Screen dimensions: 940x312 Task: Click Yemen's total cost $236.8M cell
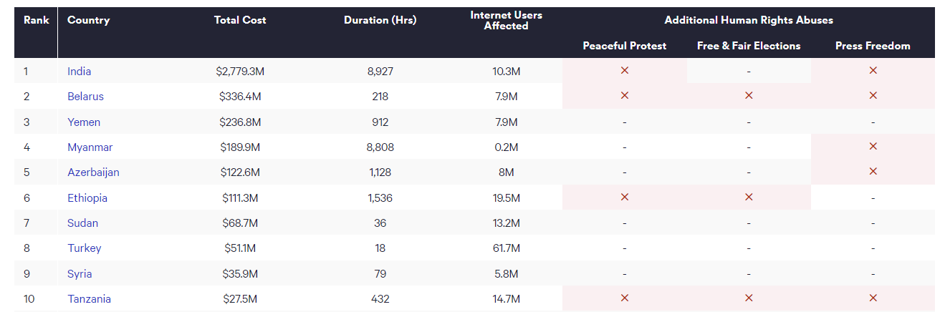[x=240, y=122]
